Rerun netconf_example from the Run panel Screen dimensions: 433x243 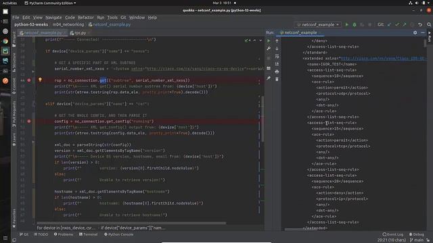tap(269, 40)
